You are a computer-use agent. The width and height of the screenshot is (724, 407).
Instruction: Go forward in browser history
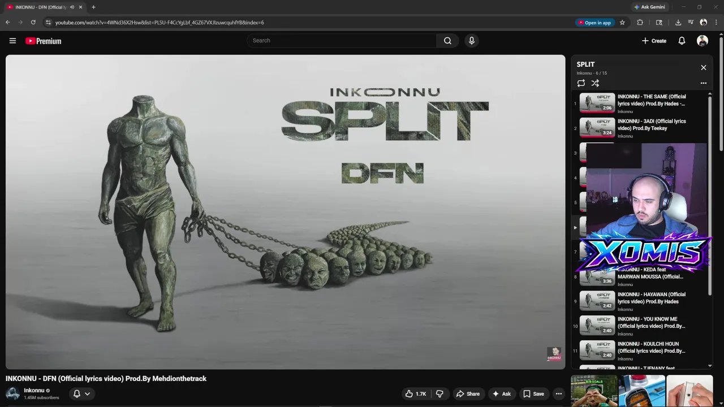(x=20, y=23)
